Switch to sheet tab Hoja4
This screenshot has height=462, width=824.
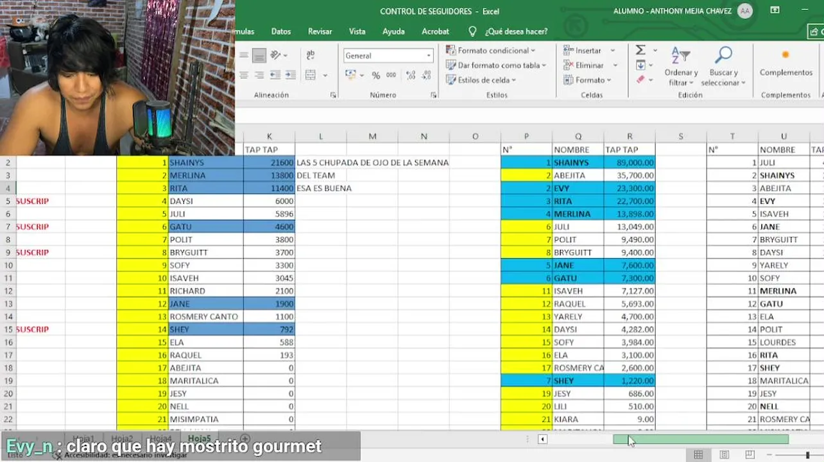(x=160, y=438)
